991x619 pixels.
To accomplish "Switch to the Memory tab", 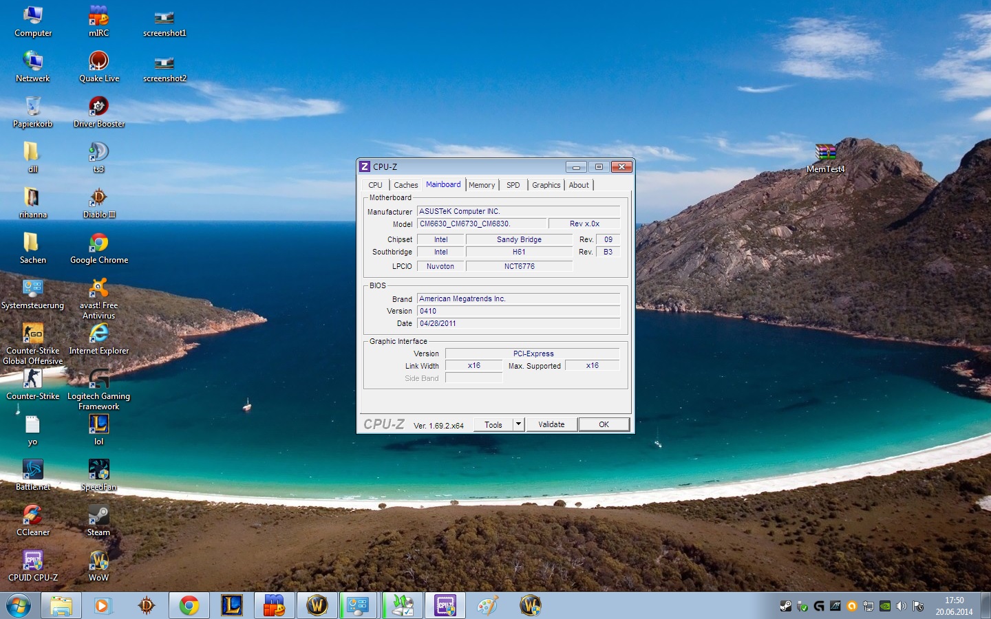I will tap(482, 185).
